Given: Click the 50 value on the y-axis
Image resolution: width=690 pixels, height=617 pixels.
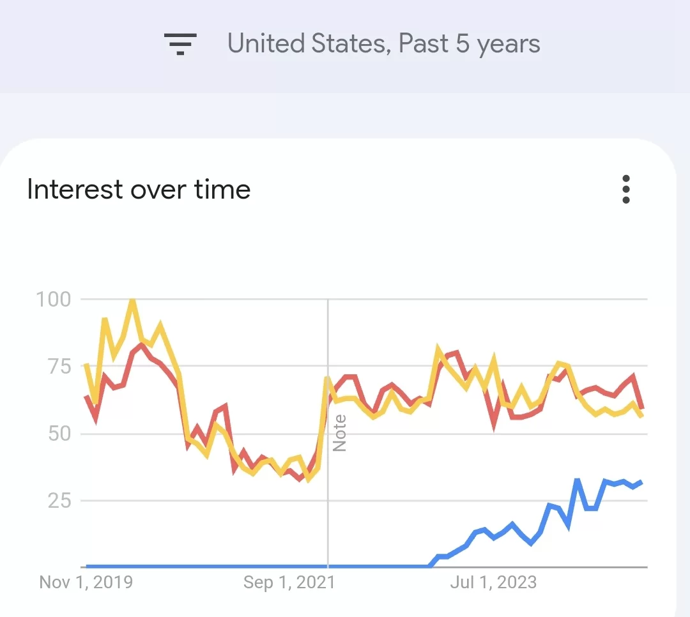Looking at the screenshot, I should (59, 434).
